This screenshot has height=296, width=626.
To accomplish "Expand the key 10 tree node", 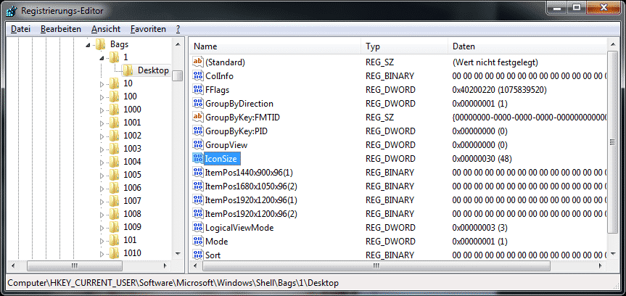I will [x=102, y=84].
